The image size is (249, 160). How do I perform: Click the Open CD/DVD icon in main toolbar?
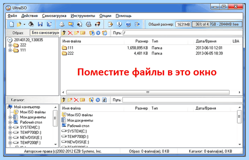tap(31, 25)
